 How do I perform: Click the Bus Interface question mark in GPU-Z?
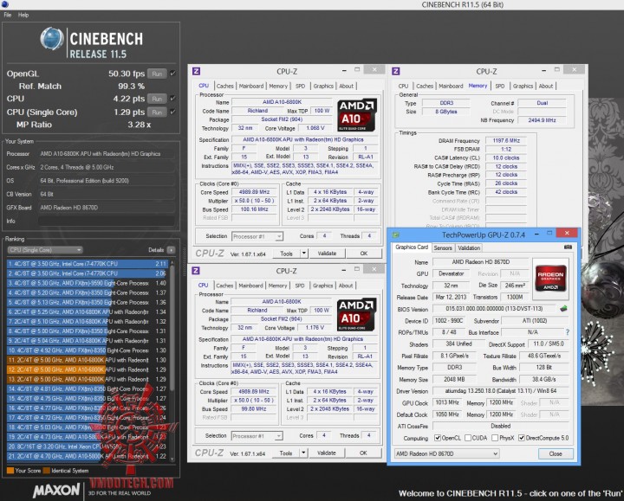tap(568, 332)
